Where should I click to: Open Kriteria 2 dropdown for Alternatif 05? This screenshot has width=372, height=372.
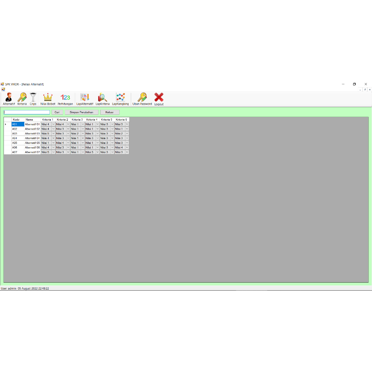click(x=68, y=143)
